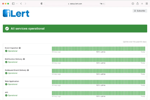Toggle the Safari sidebar button
Screen dimensions: 150x100
(x=13, y=4)
